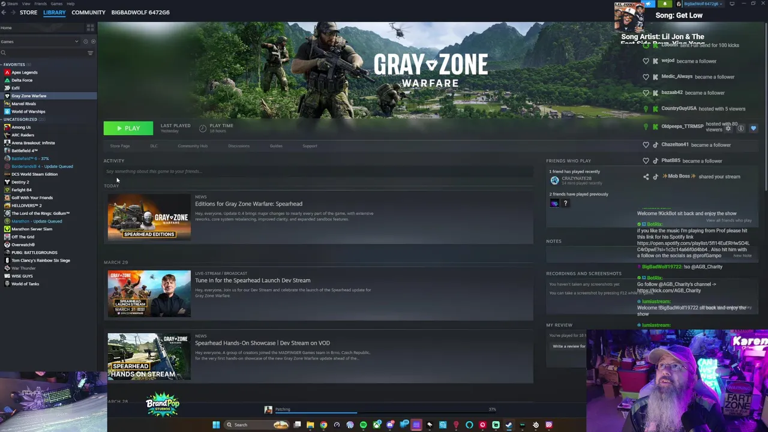
Task: Click the Windows Start button
Action: (x=216, y=425)
